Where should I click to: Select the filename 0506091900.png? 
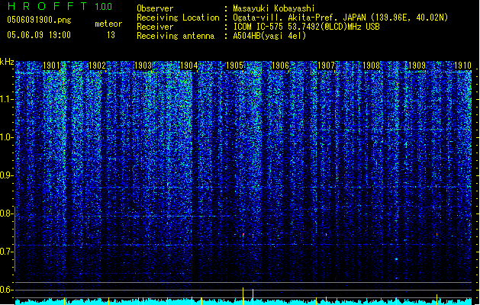39,20
